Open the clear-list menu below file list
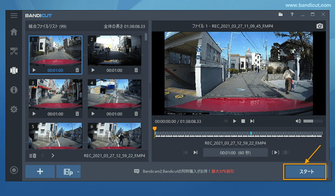This screenshot has width=335, height=196. tap(33, 156)
